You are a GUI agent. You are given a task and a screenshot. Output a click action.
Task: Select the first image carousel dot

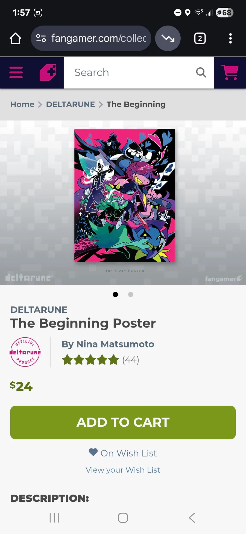[115, 294]
